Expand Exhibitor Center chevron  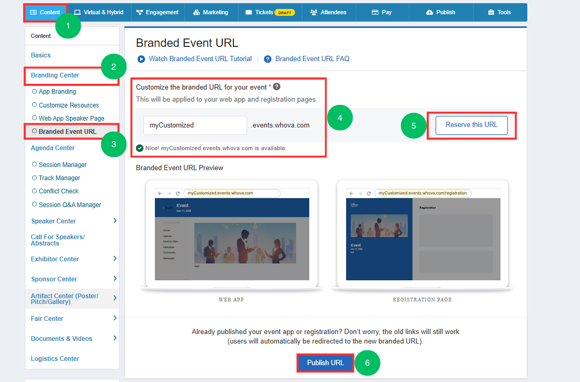click(x=115, y=259)
